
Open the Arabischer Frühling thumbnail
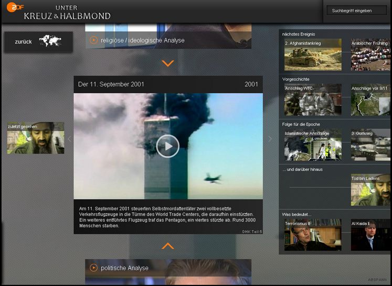(370, 54)
